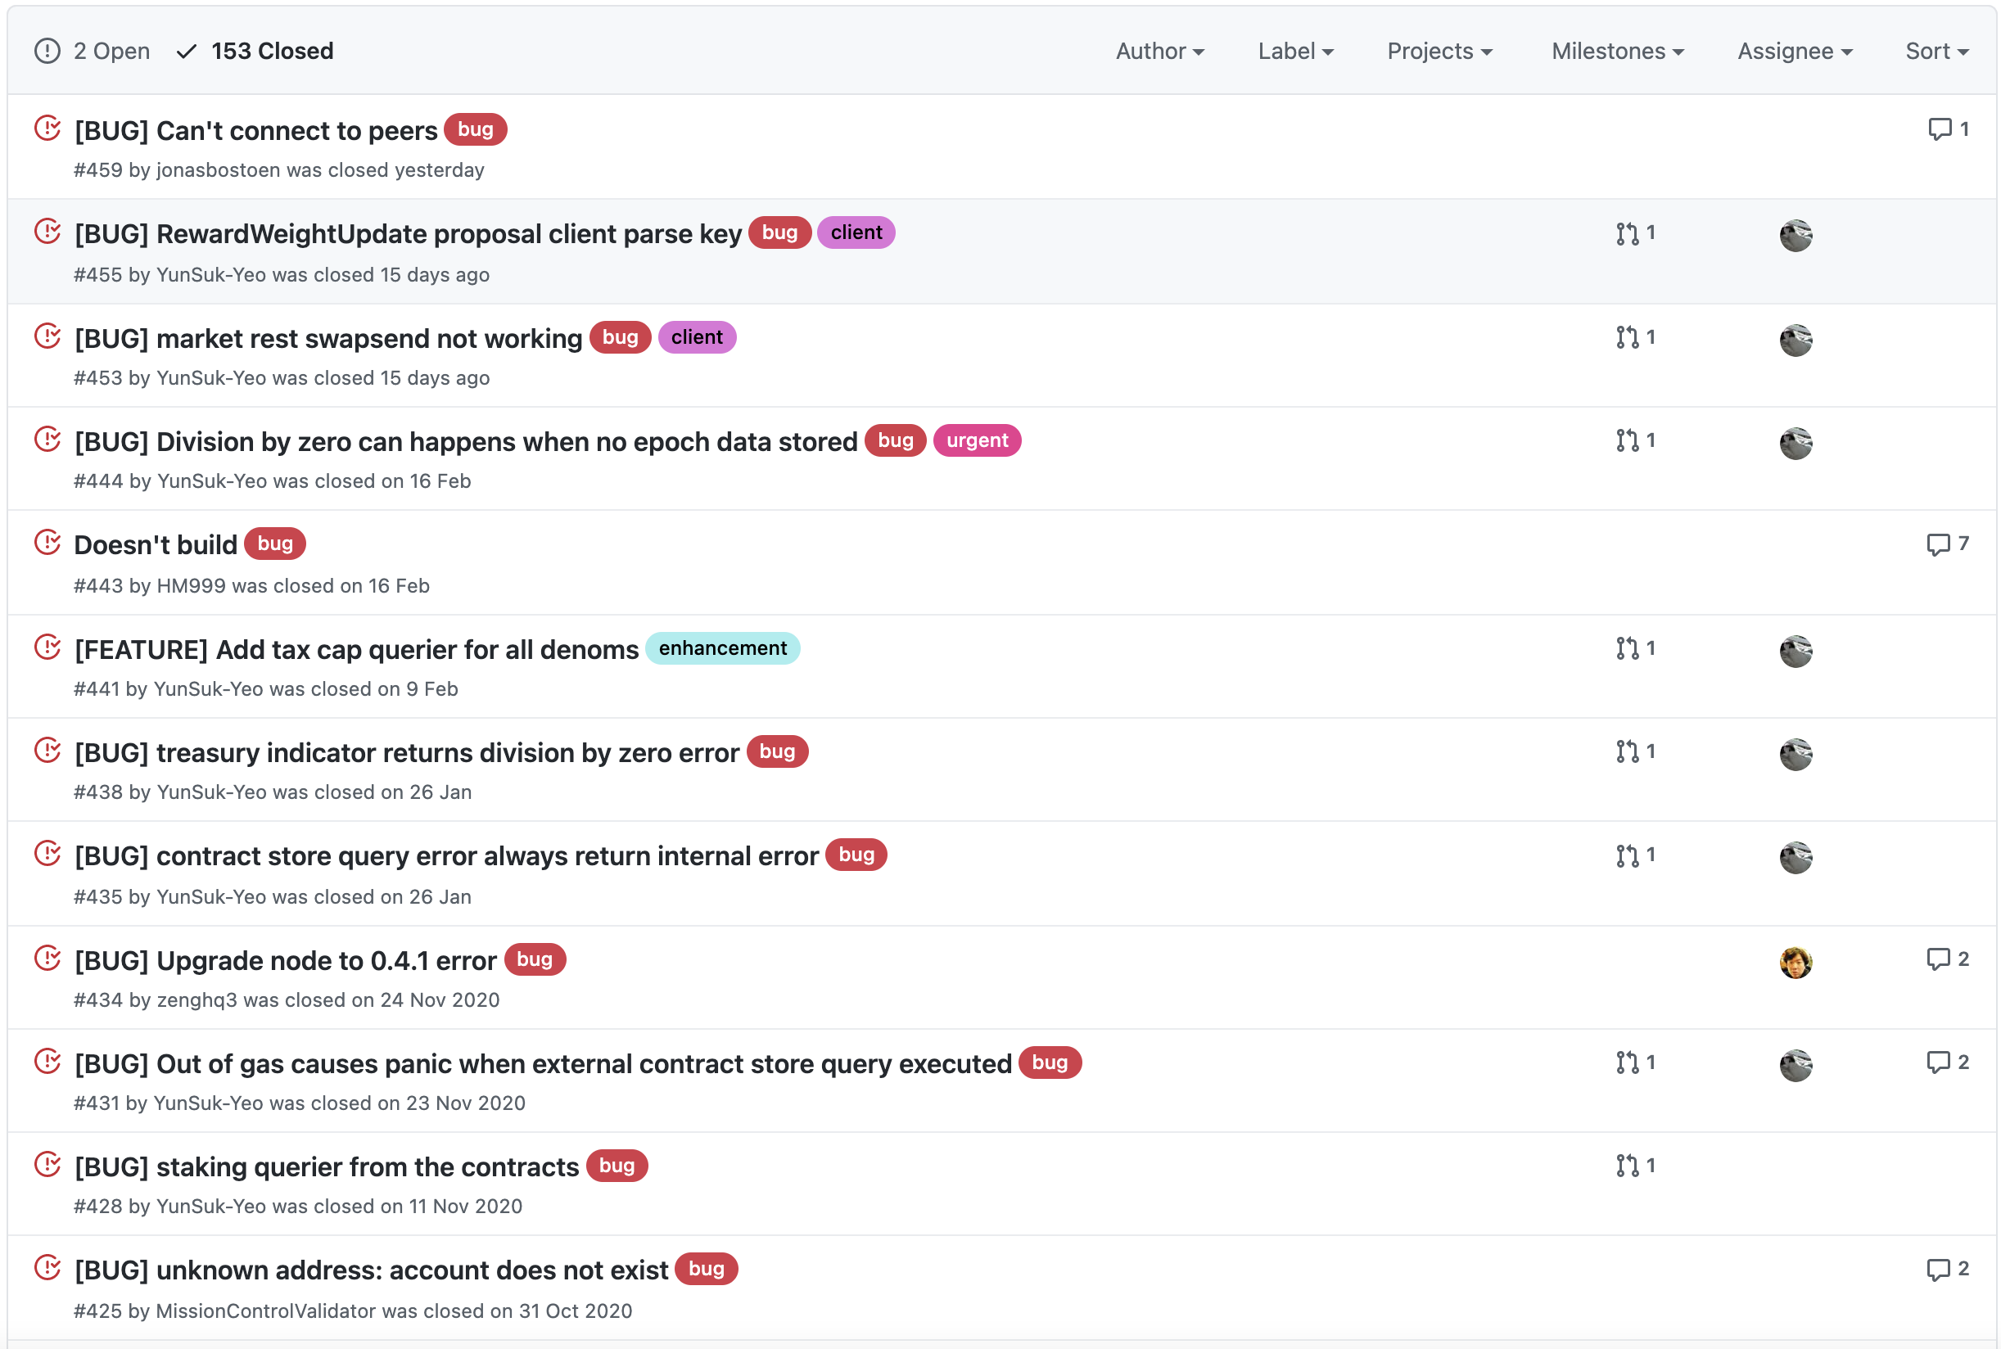Filter by the enhancement label badge

click(722, 648)
